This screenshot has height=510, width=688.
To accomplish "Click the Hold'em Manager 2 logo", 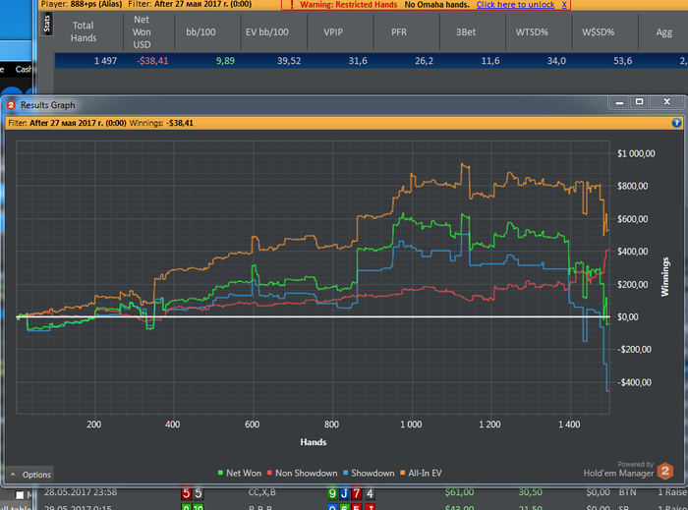I will 665,471.
